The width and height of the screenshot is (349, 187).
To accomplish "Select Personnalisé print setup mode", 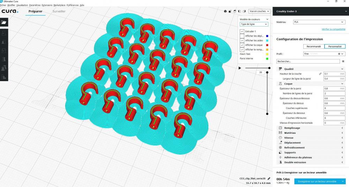I will 335,46.
